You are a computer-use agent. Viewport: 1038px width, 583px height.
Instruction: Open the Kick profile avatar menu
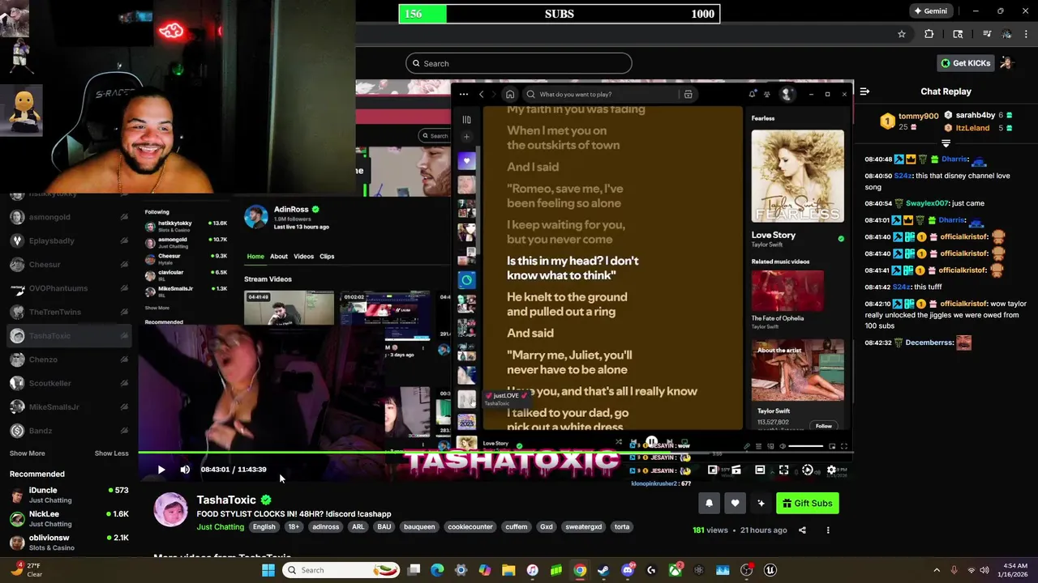(1006, 63)
